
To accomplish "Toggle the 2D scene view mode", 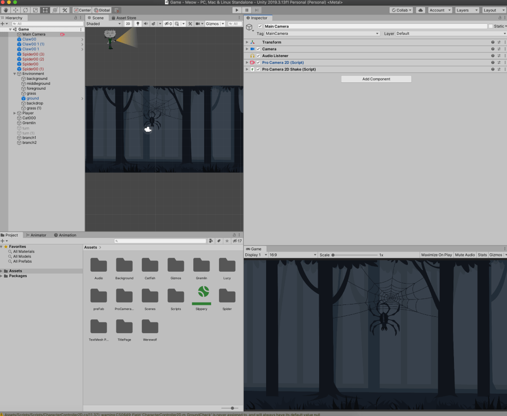I will 128,24.
